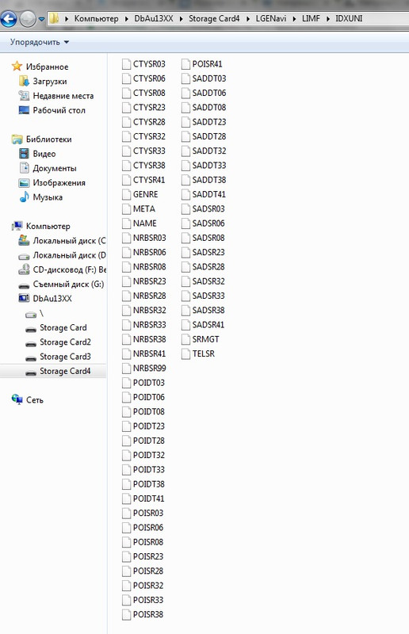Click the Недавние места icon
This screenshot has height=634, width=409.
coord(24,95)
